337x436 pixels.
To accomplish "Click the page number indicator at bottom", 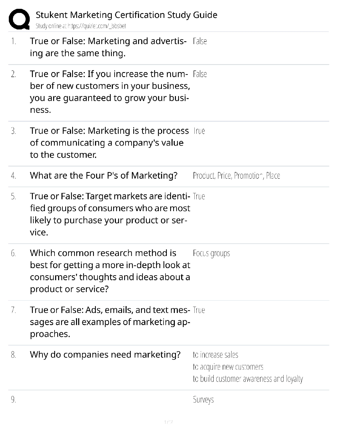I will pos(168,422).
